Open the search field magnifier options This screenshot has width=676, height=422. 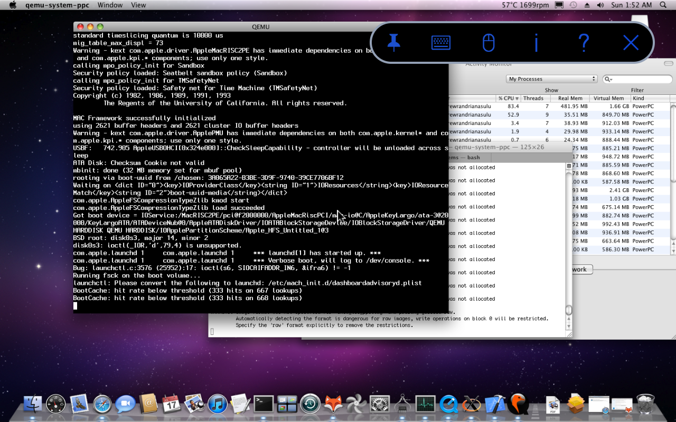pos(609,79)
